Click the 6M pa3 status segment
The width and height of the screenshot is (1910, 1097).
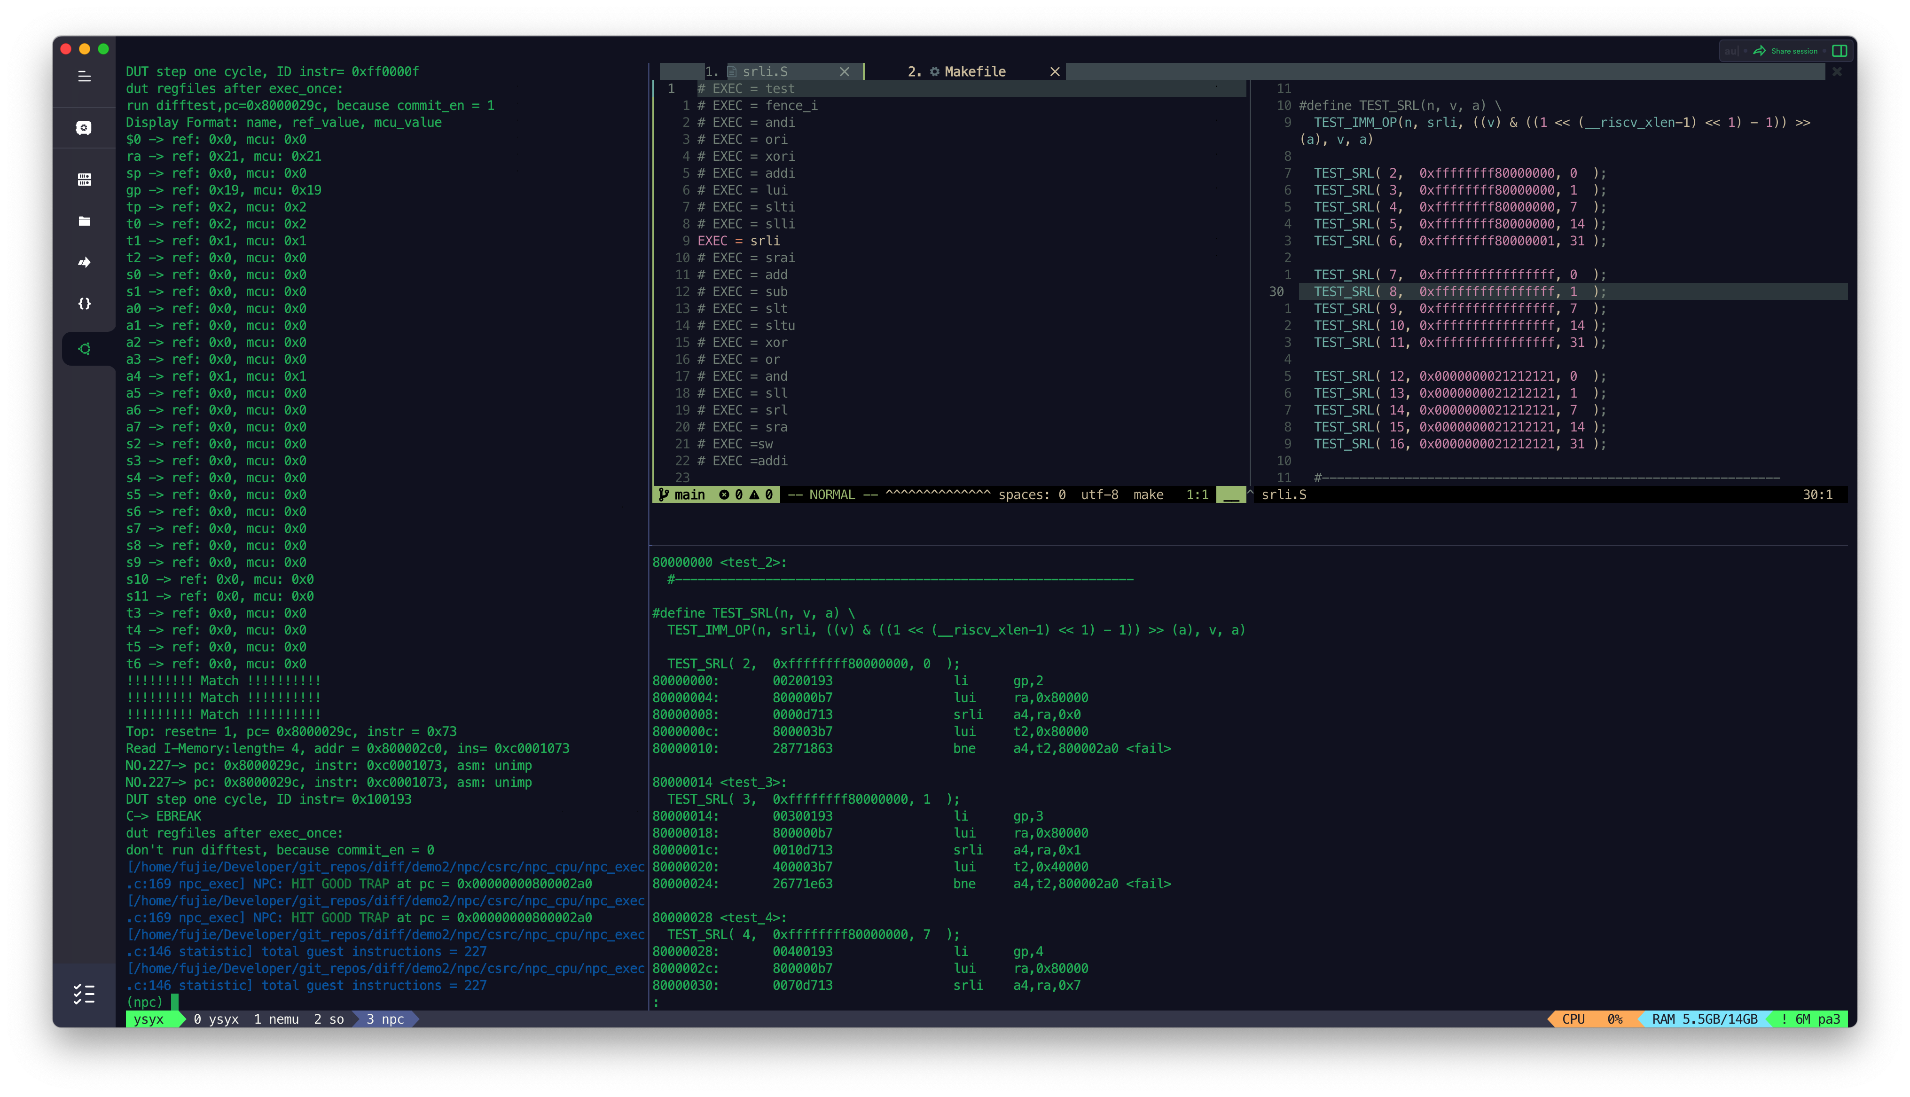click(1810, 1019)
